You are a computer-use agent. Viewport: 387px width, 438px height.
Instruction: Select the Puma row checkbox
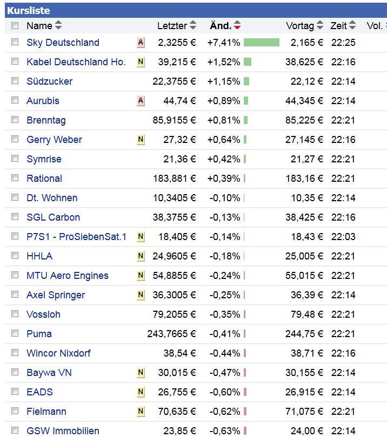click(x=15, y=334)
